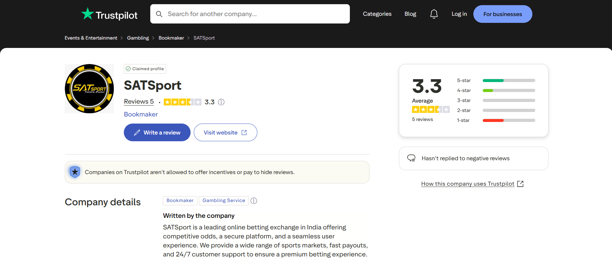Image resolution: width=612 pixels, height=278 pixels.
Task: Open the Gambling breadcrumb category
Action: 138,38
